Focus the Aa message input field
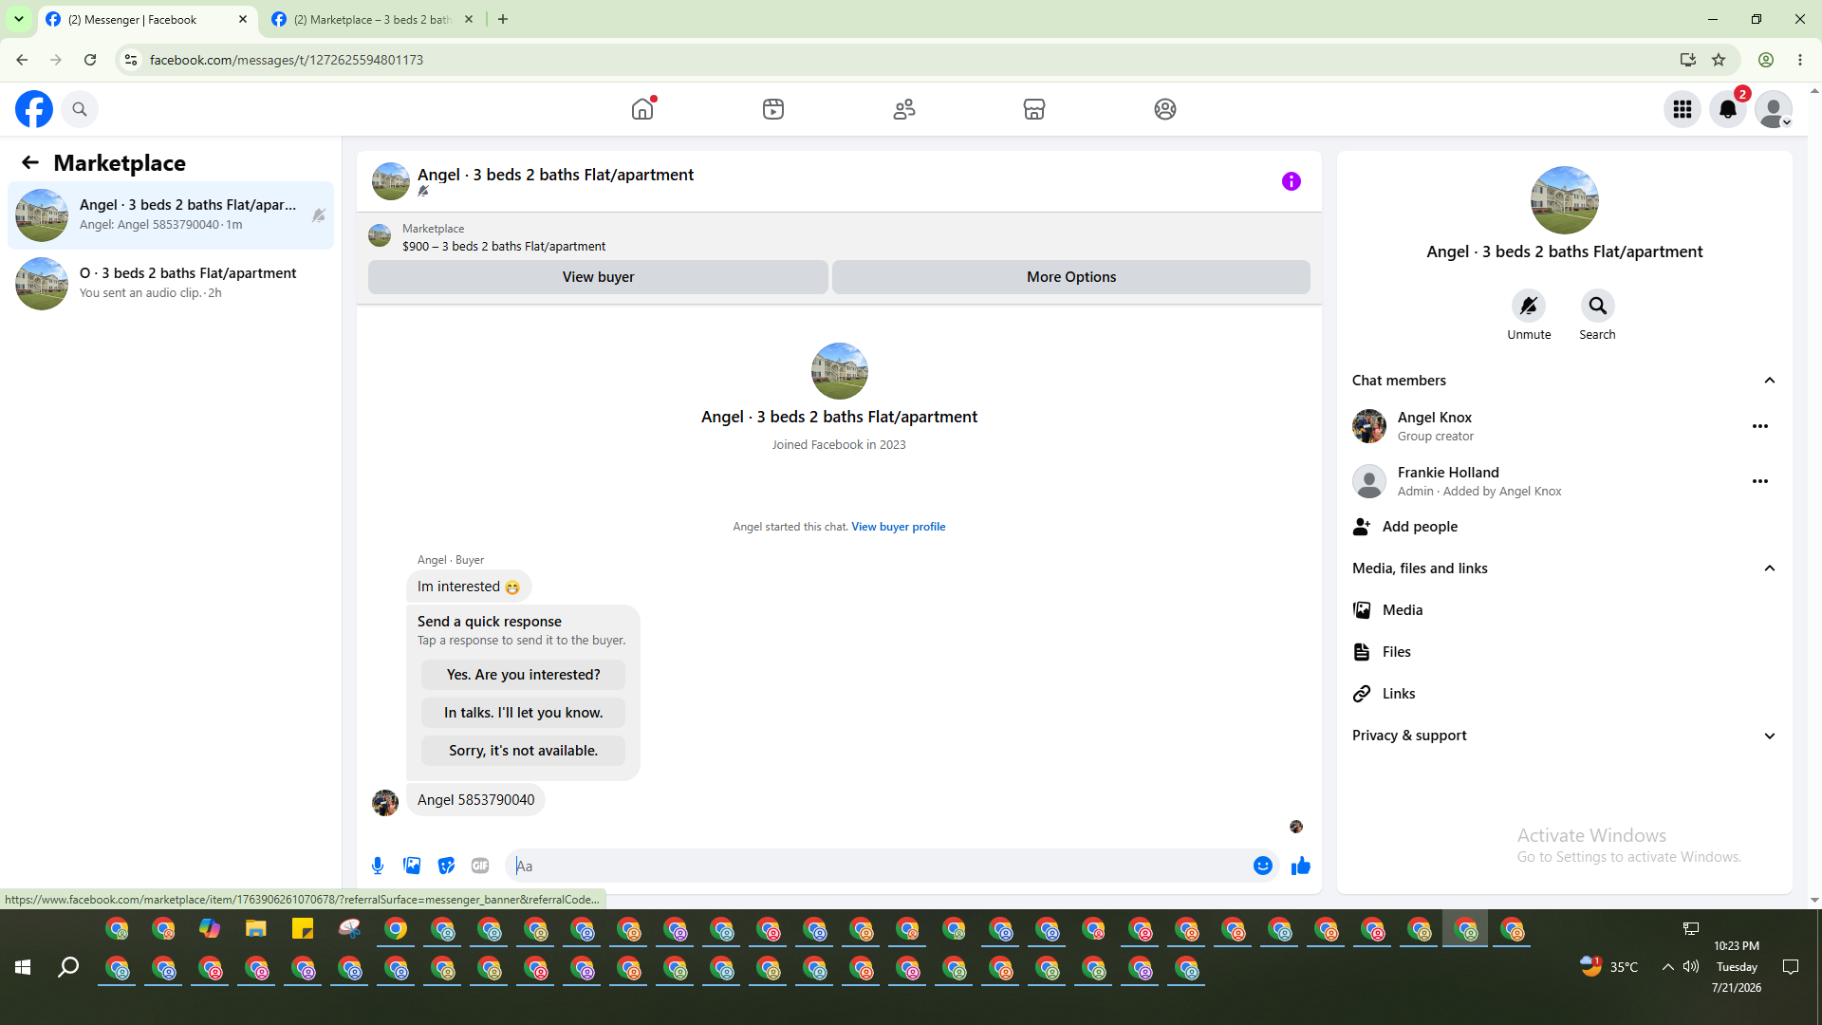This screenshot has width=1822, height=1025. pos(879,866)
